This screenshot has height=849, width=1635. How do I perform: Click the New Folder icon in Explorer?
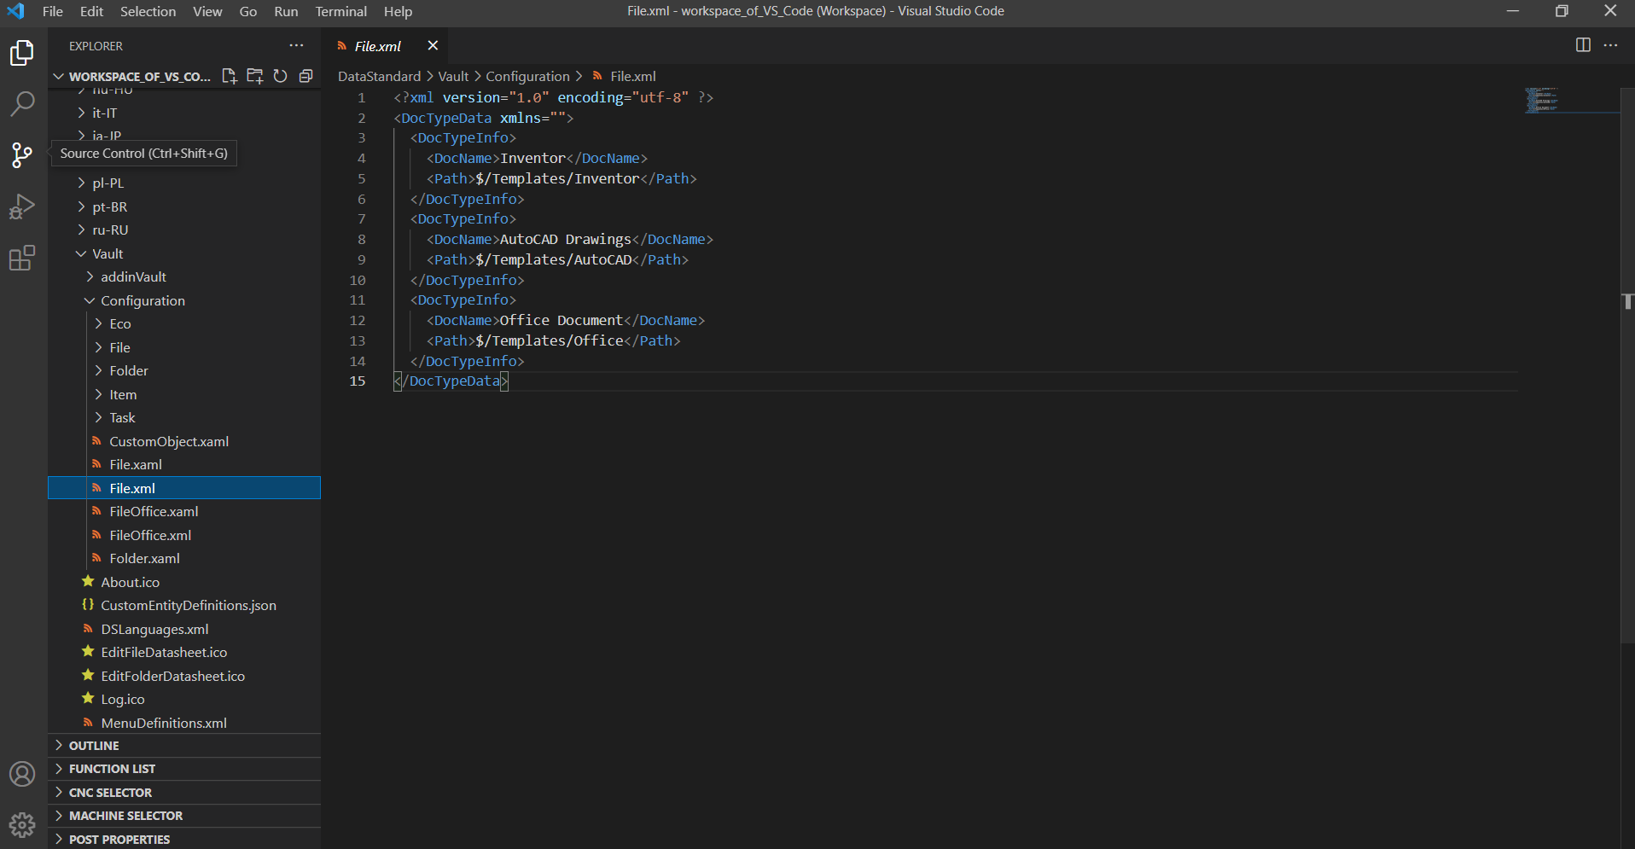pos(254,76)
